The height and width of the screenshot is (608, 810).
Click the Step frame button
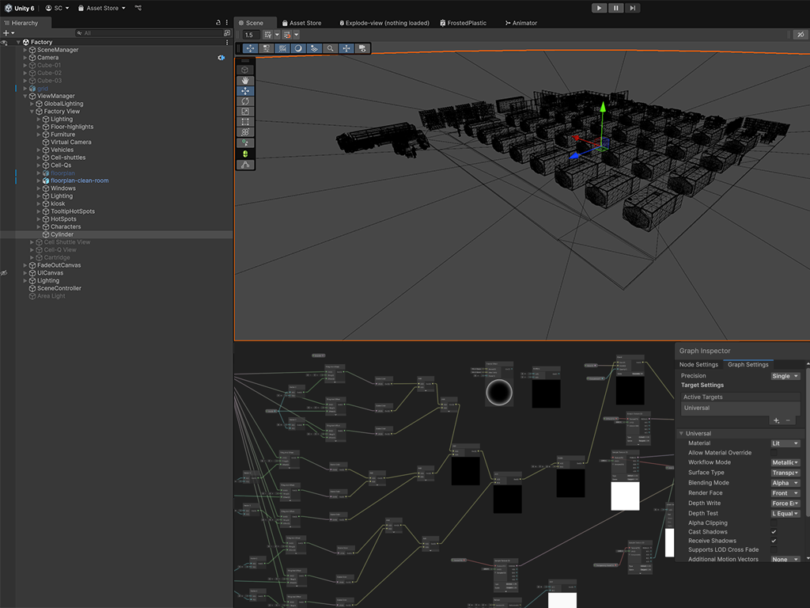pos(632,8)
